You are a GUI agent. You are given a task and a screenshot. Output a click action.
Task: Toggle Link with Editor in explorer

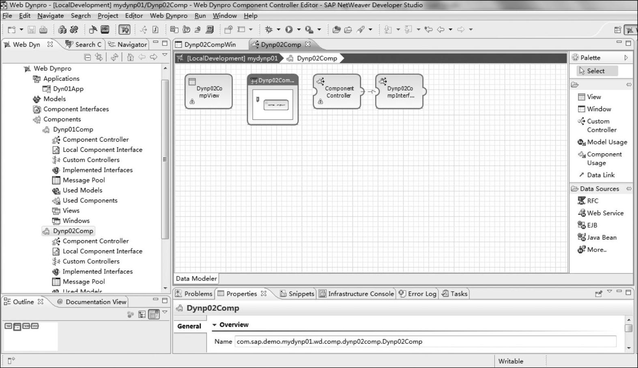tap(99, 57)
